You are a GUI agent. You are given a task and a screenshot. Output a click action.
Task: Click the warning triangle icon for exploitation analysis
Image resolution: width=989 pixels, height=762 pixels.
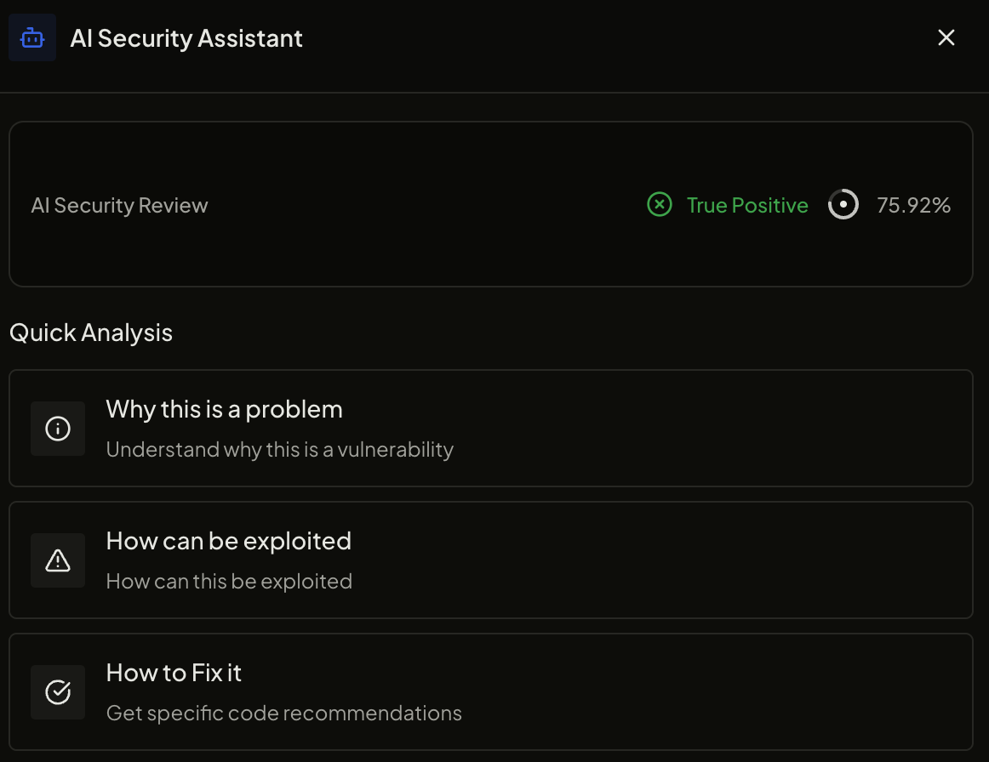pyautogui.click(x=58, y=560)
